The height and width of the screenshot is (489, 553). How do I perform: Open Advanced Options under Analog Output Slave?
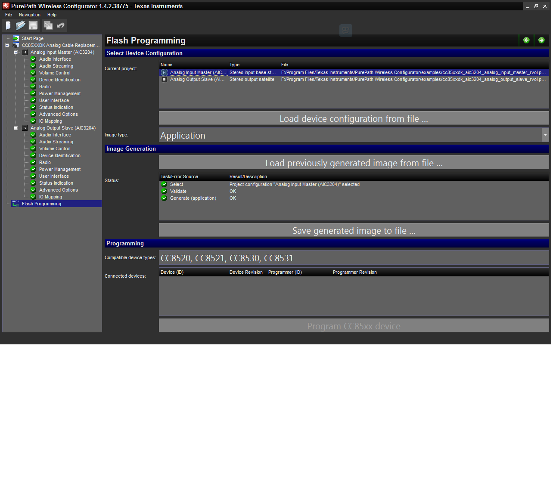coord(59,190)
